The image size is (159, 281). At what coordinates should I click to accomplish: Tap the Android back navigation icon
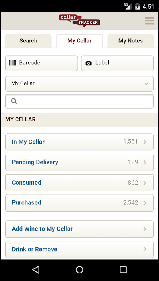(36, 269)
